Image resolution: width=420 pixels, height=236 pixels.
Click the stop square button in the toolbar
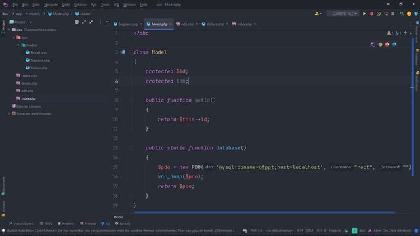point(392,14)
